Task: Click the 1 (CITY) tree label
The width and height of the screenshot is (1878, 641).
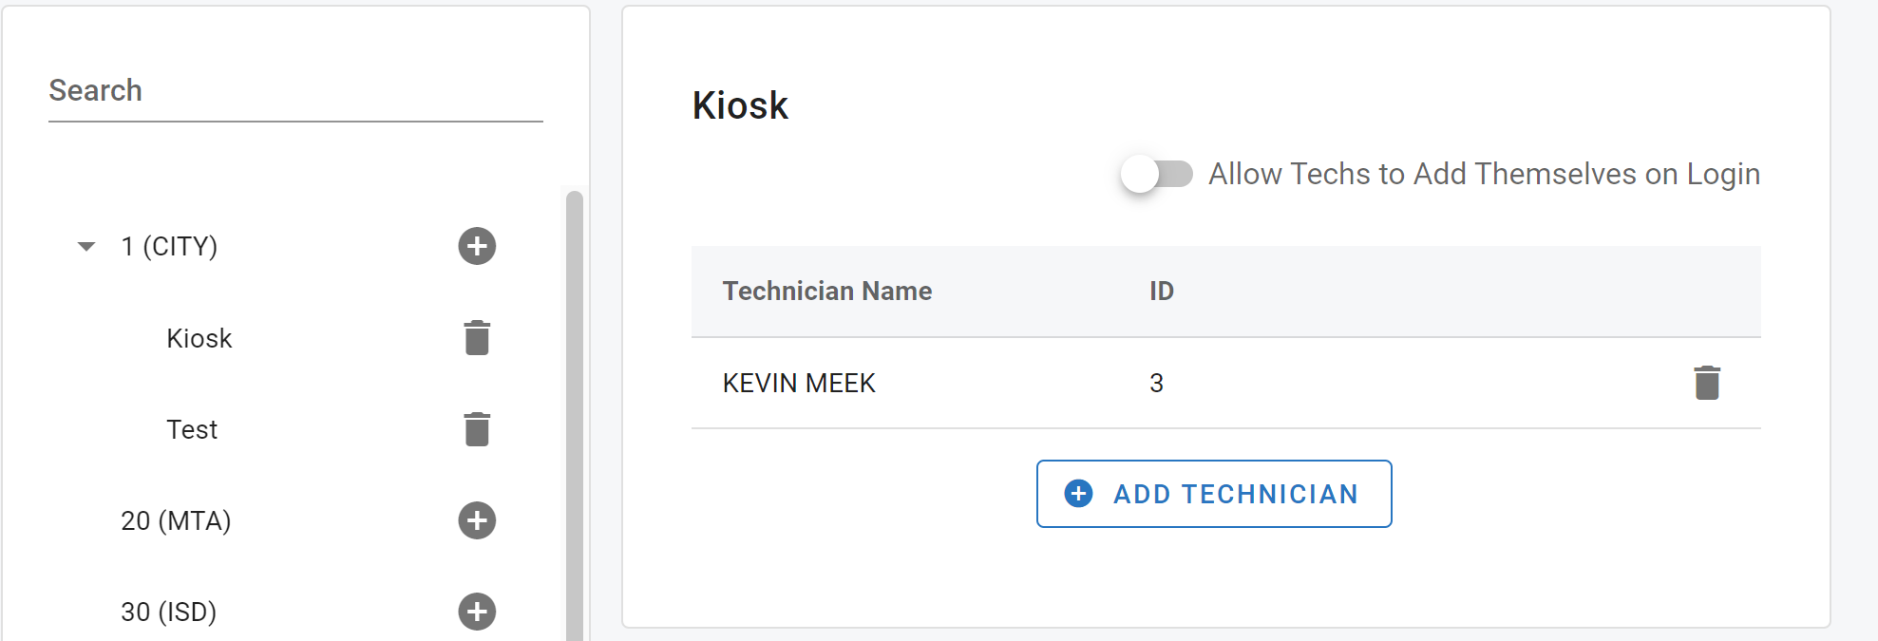Action: point(169,247)
